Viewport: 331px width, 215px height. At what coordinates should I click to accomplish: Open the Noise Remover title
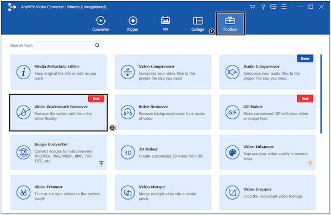[153, 107]
